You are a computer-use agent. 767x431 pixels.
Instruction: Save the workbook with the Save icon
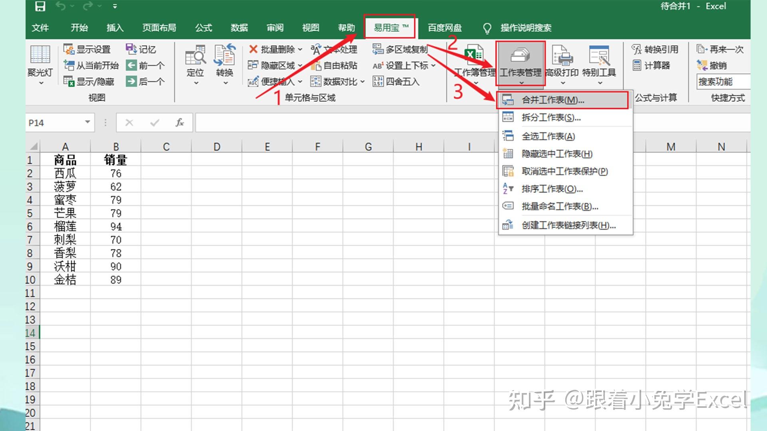pyautogui.click(x=40, y=6)
